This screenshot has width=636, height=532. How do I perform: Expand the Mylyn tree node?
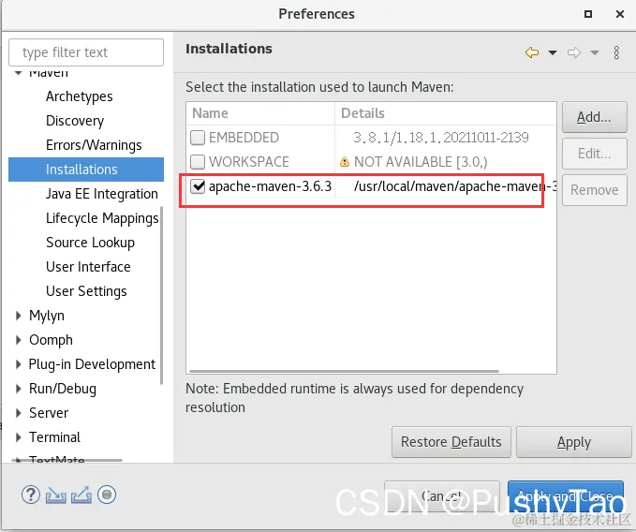tap(18, 316)
